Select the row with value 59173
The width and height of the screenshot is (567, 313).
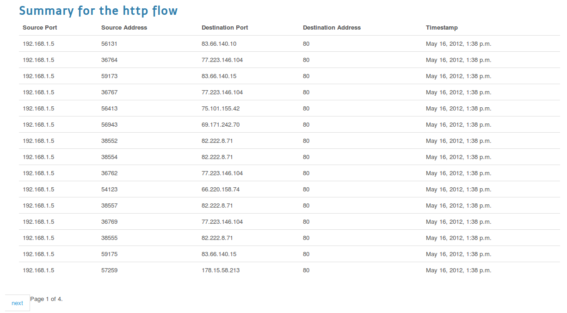[x=289, y=76]
